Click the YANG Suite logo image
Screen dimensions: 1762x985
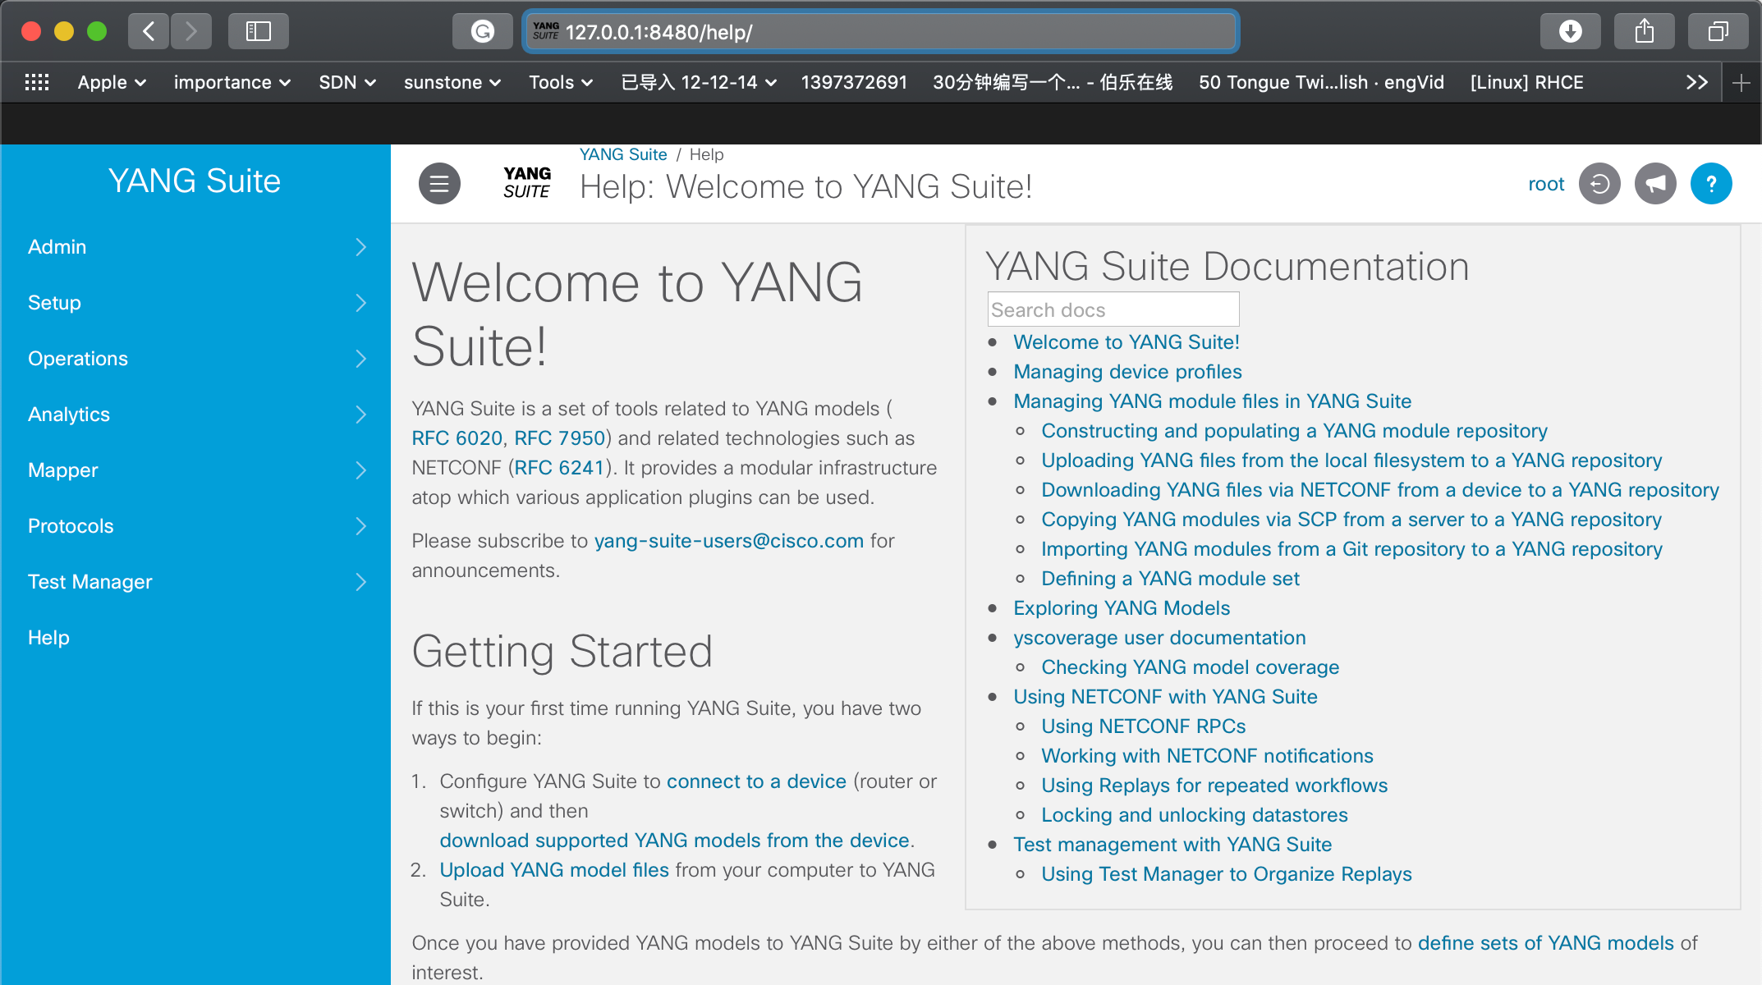coord(526,183)
